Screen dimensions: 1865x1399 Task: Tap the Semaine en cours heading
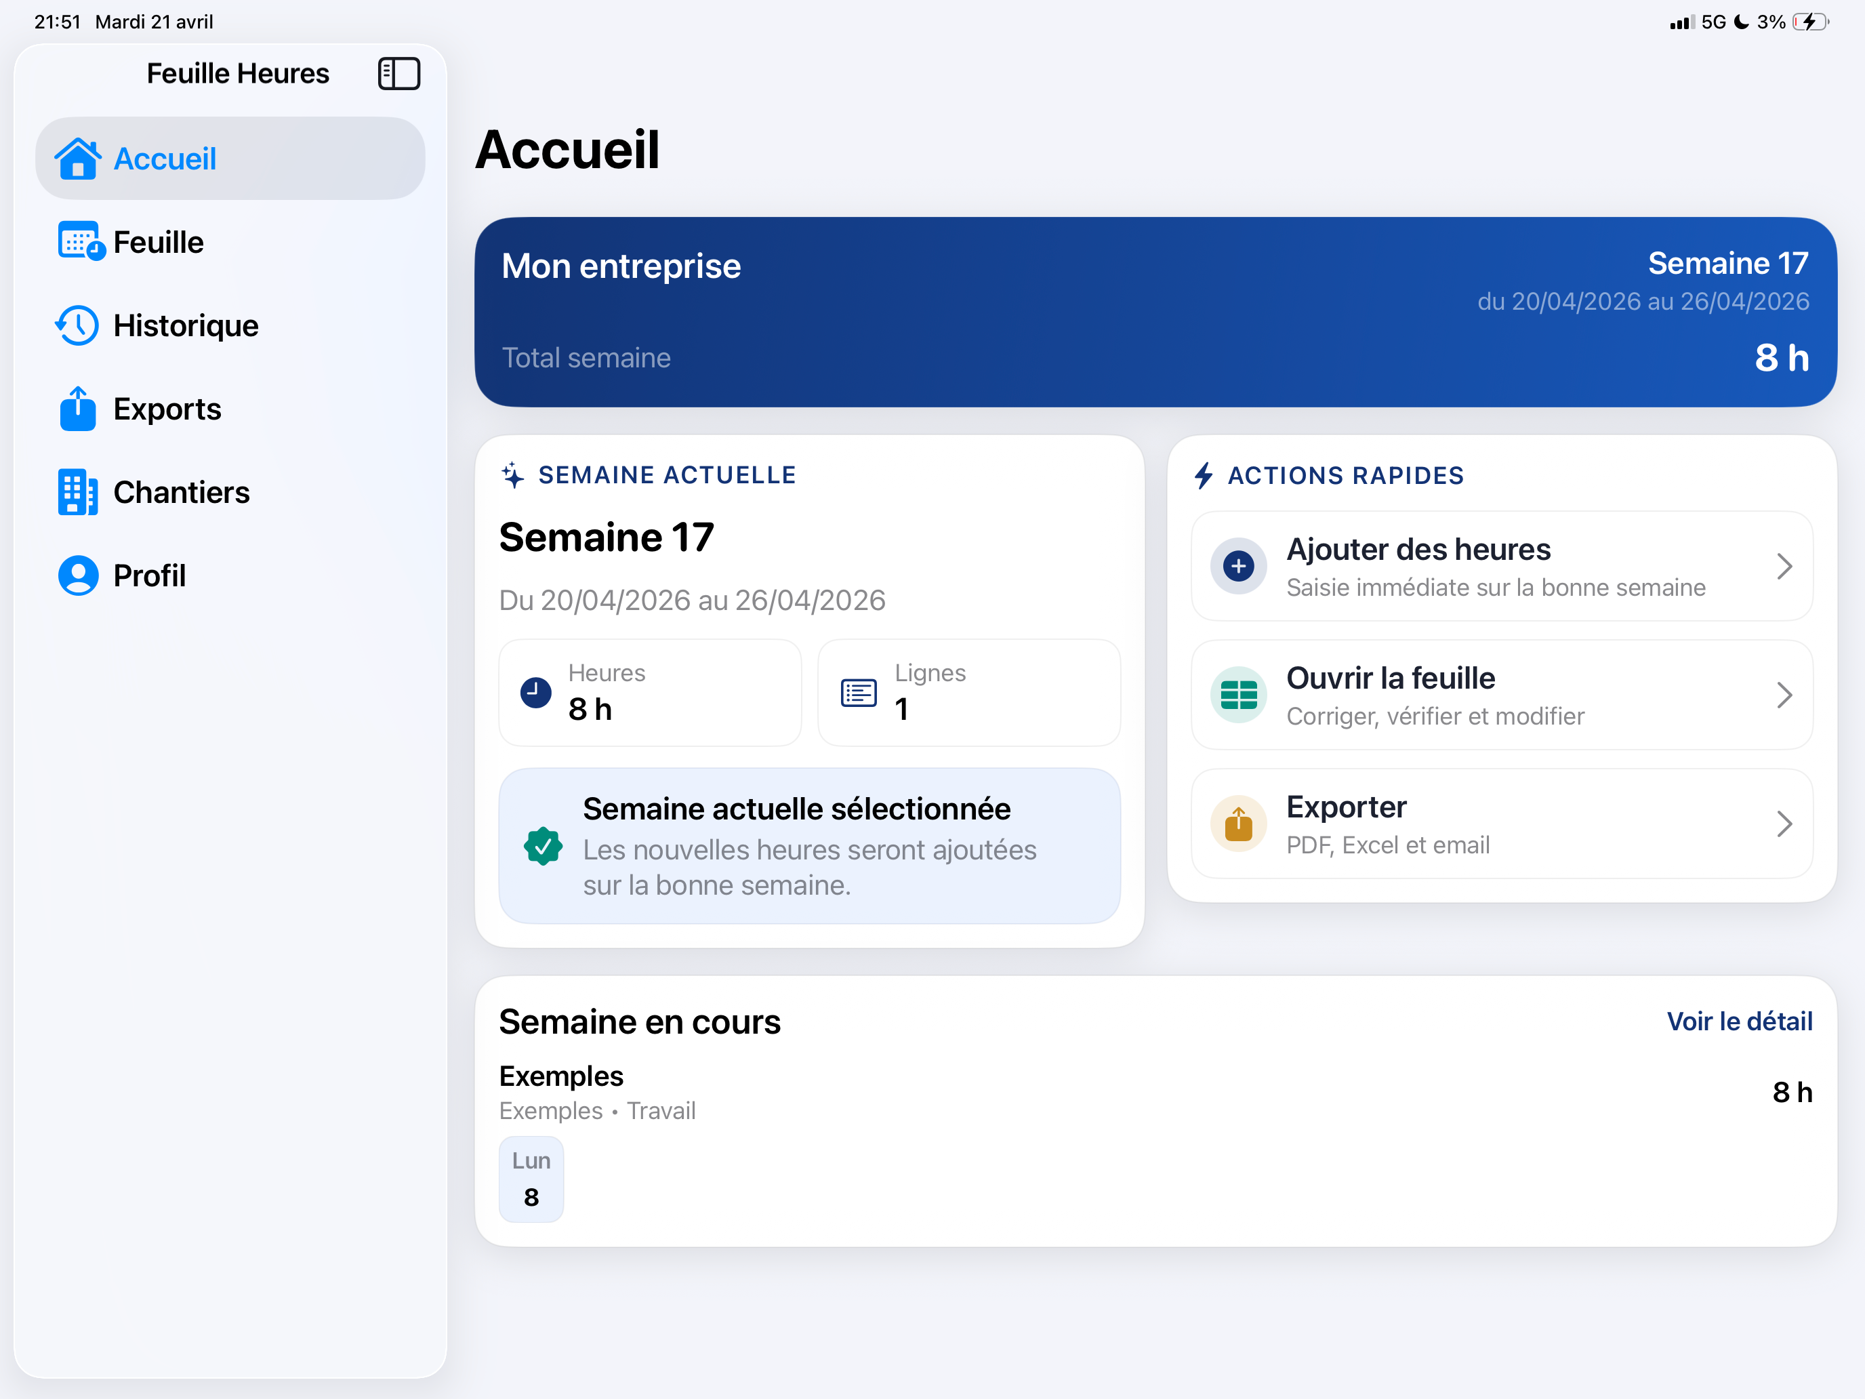click(x=640, y=1021)
